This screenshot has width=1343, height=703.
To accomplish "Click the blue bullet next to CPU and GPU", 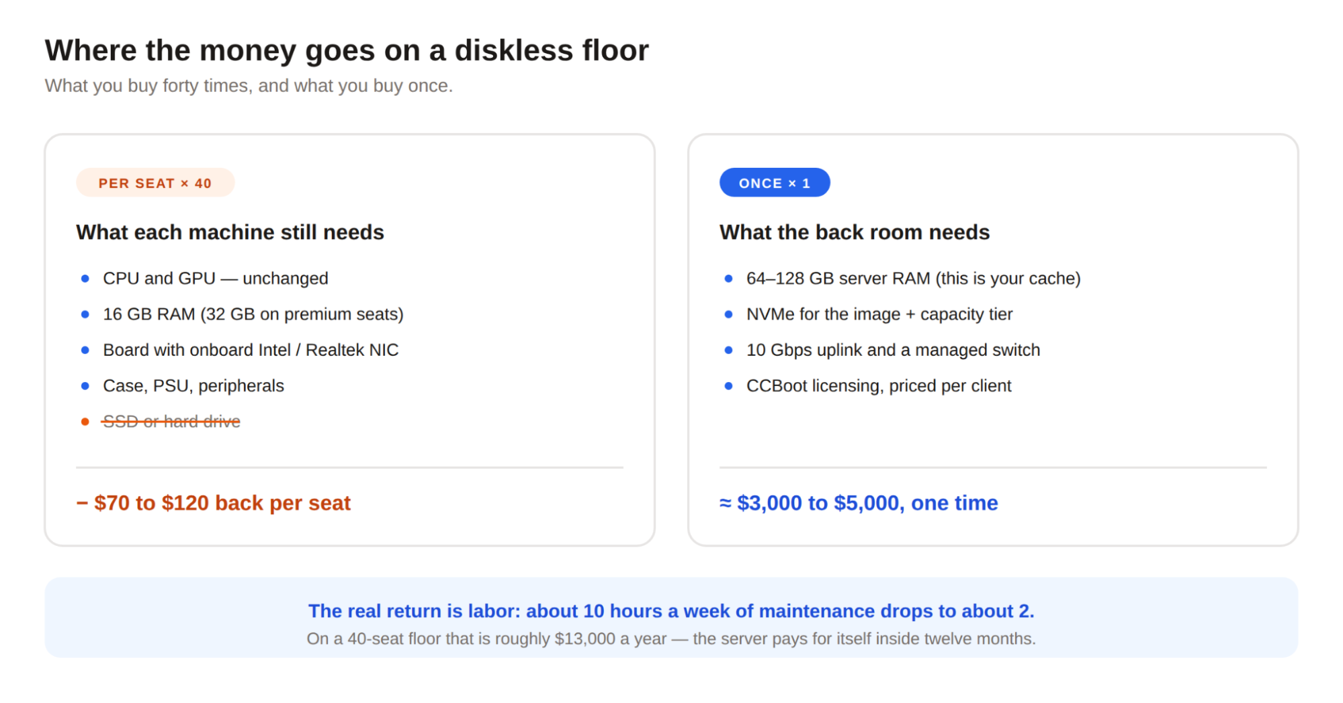I will click(85, 278).
